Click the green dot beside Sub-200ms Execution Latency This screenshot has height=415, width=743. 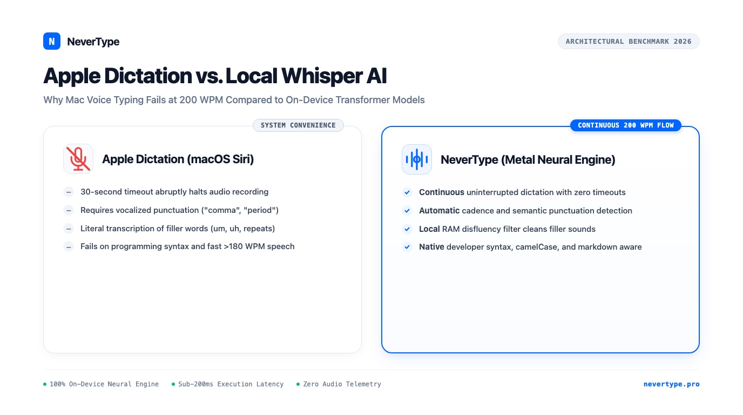[x=173, y=384]
